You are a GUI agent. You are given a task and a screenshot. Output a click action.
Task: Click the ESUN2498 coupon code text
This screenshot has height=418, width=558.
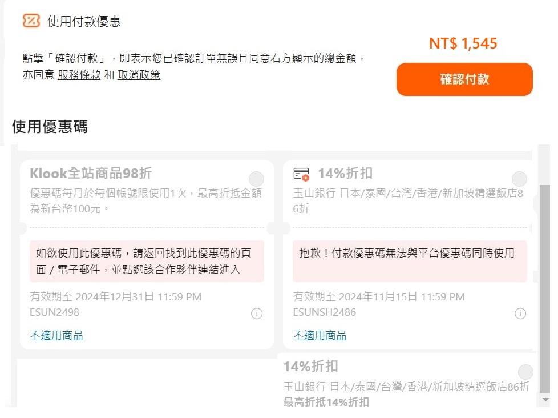click(x=54, y=312)
